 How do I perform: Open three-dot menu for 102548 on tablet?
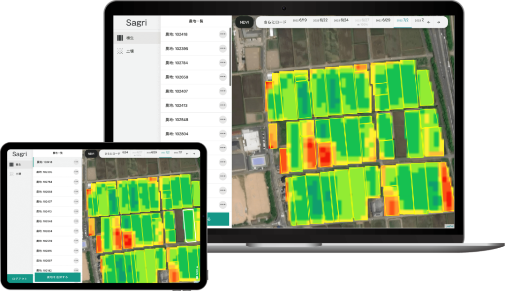click(76, 221)
